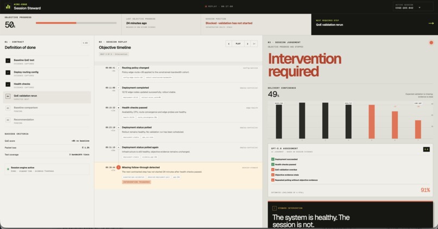Toggle the Health checks checkbox
Screen dimensions: 438x229
click(x=8, y=84)
